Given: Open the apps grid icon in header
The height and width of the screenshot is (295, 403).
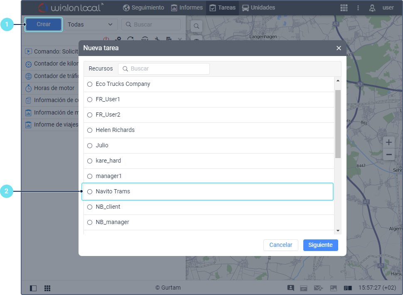Looking at the screenshot, I should pyautogui.click(x=344, y=8).
